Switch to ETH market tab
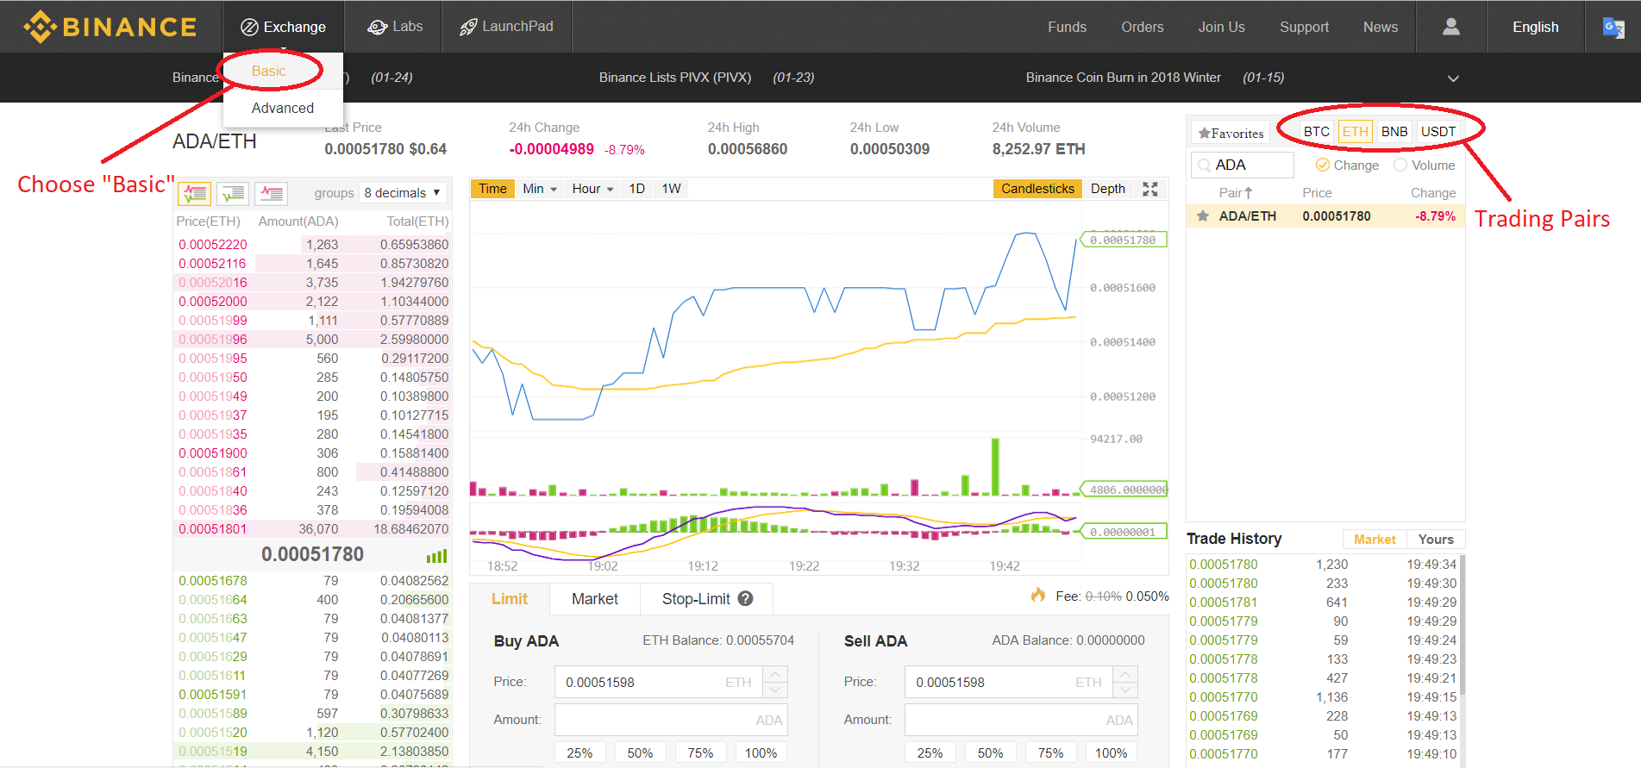Image resolution: width=1641 pixels, height=768 pixels. (x=1355, y=132)
